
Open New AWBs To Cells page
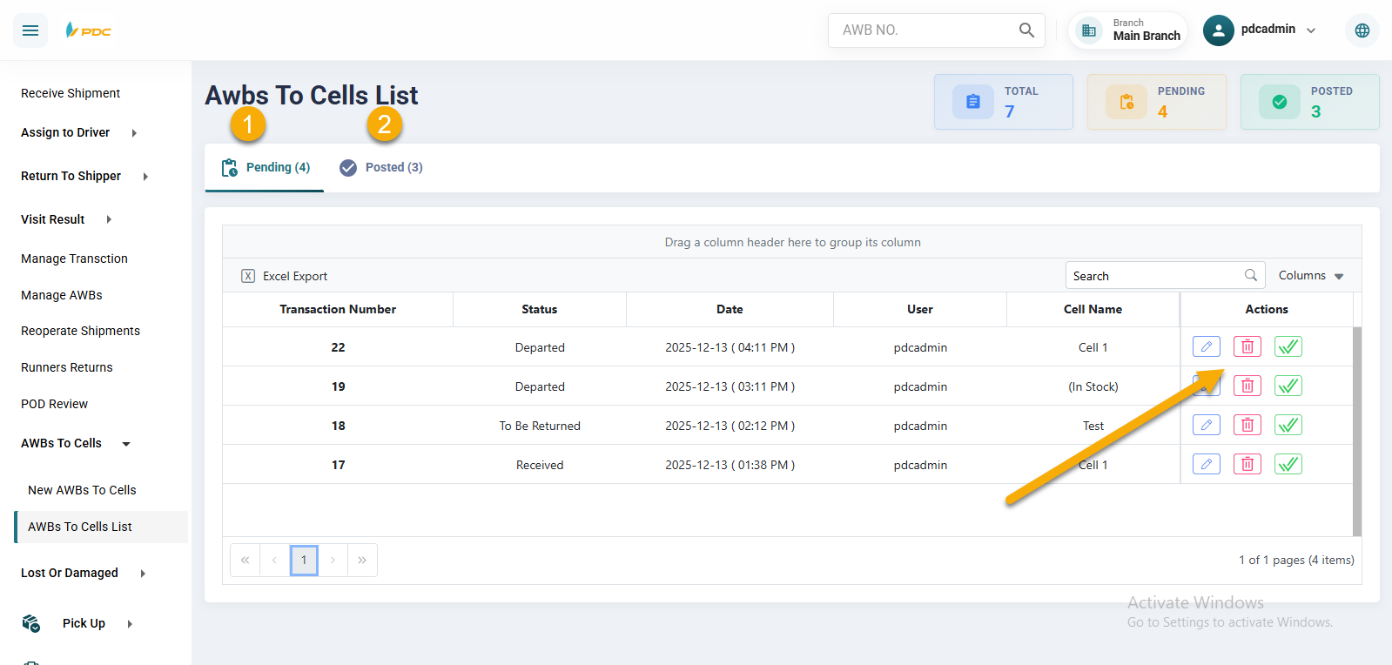tap(82, 490)
